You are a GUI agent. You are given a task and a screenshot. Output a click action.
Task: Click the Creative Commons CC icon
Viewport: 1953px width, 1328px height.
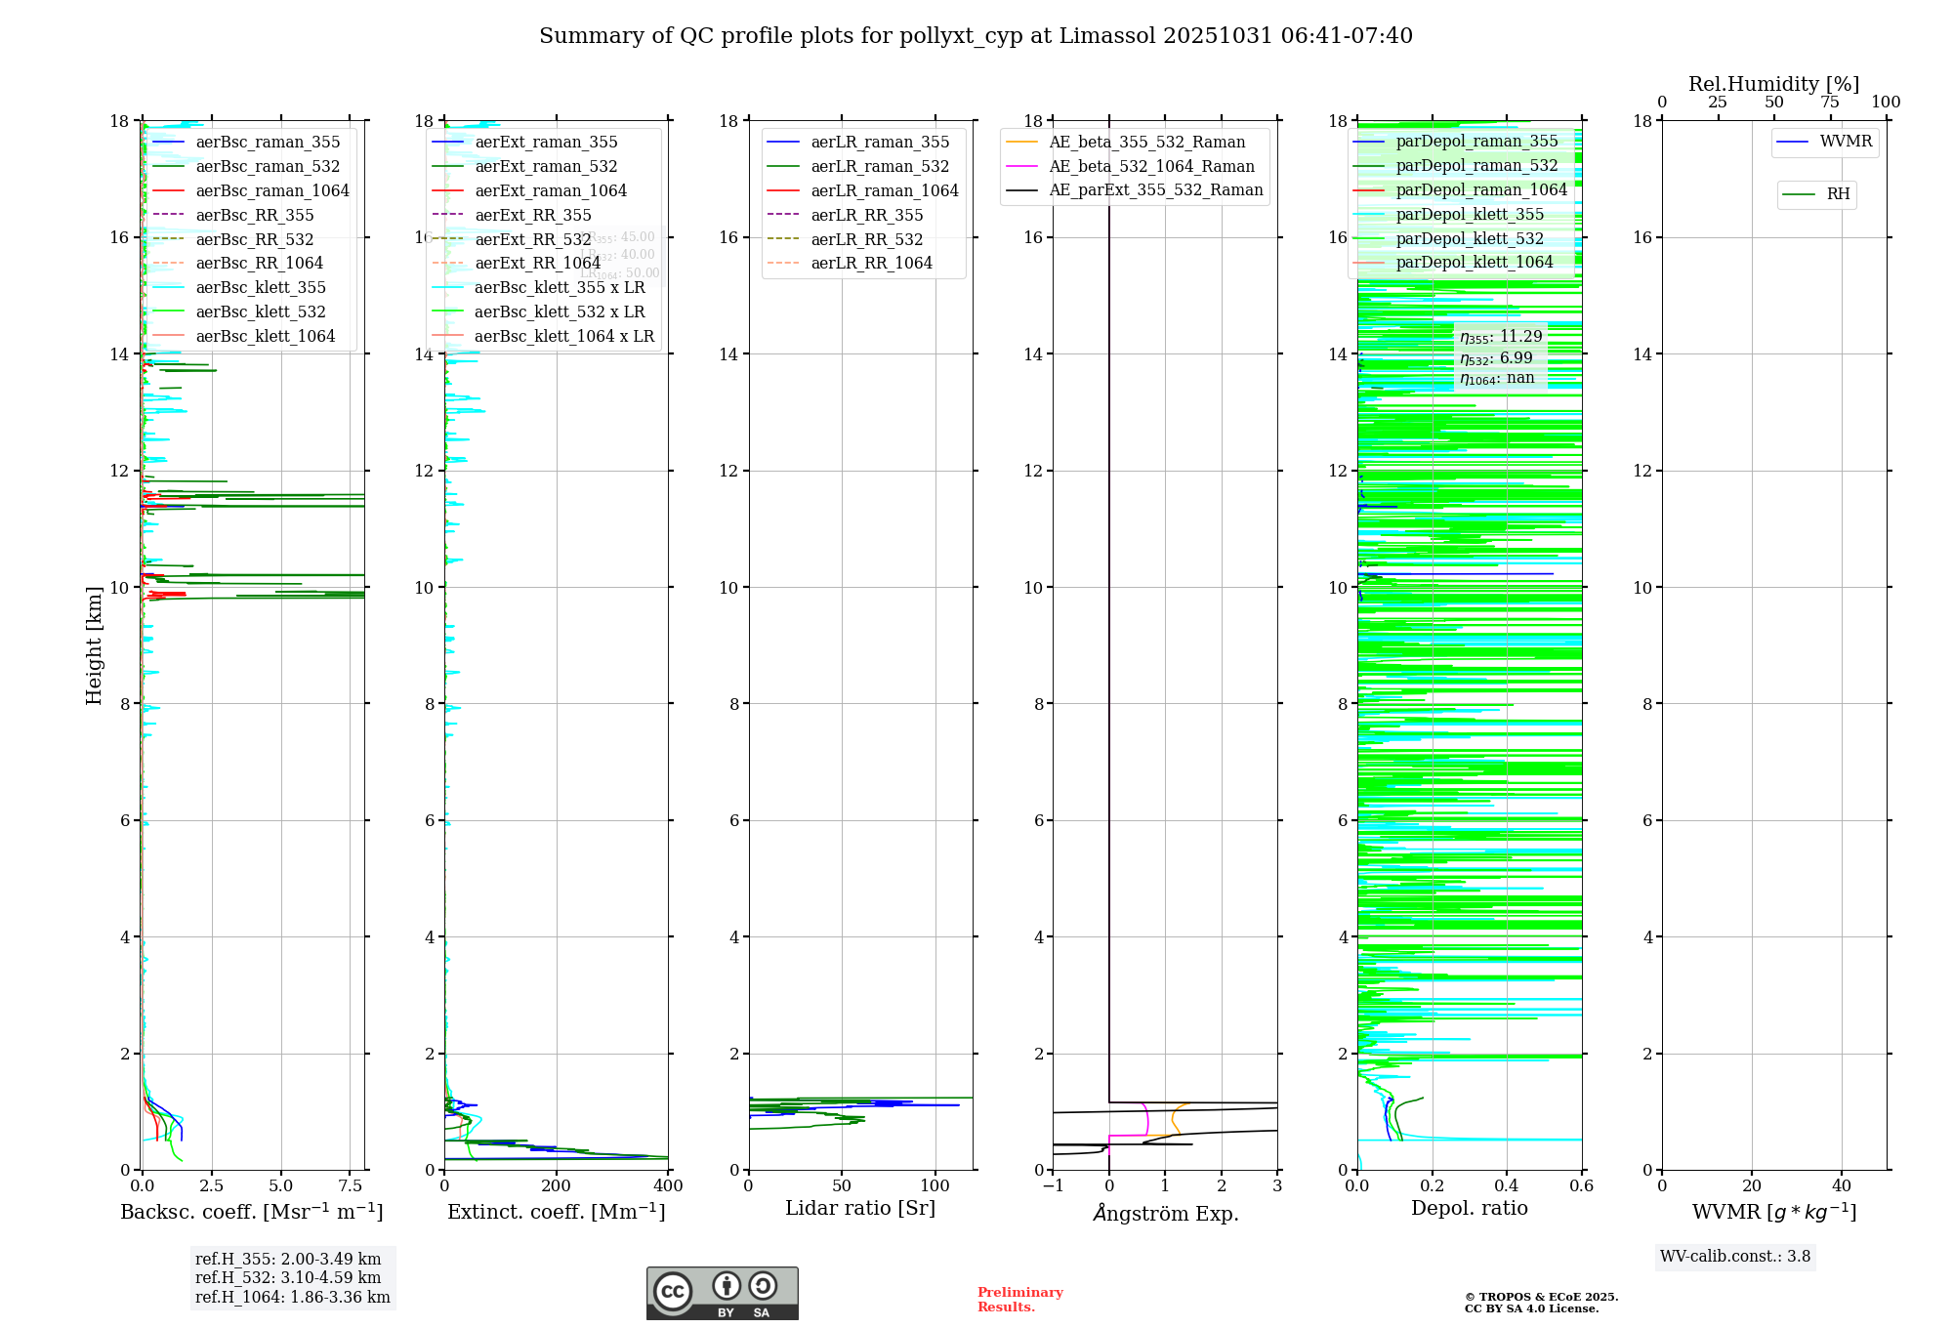coord(673,1291)
